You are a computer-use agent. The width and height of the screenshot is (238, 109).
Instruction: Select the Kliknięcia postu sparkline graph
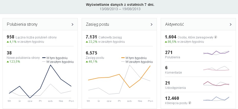point(216,99)
